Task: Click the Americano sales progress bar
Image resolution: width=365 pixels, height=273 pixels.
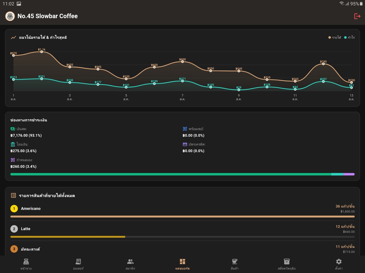Action: click(x=182, y=216)
